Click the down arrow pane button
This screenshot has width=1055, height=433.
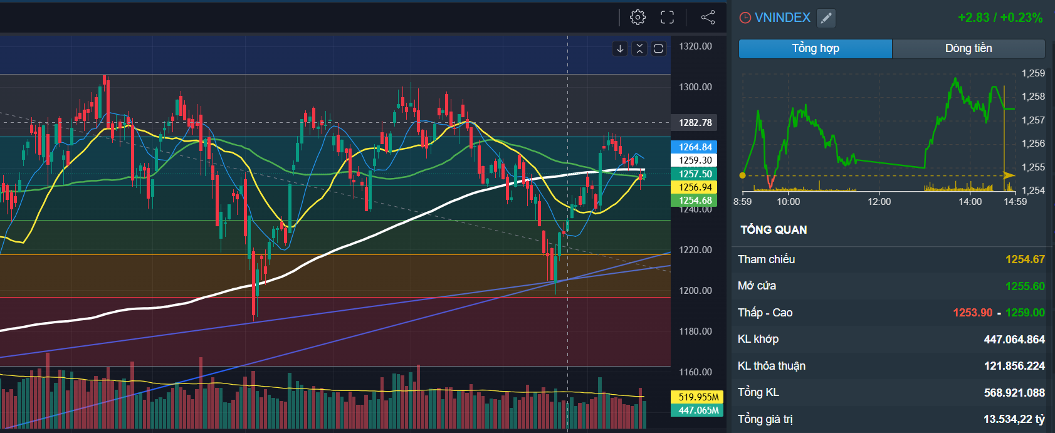(x=620, y=49)
